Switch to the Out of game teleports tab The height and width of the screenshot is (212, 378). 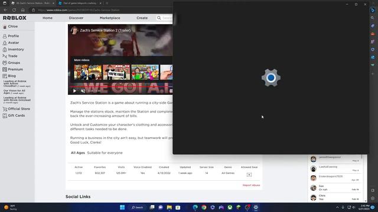80,4
